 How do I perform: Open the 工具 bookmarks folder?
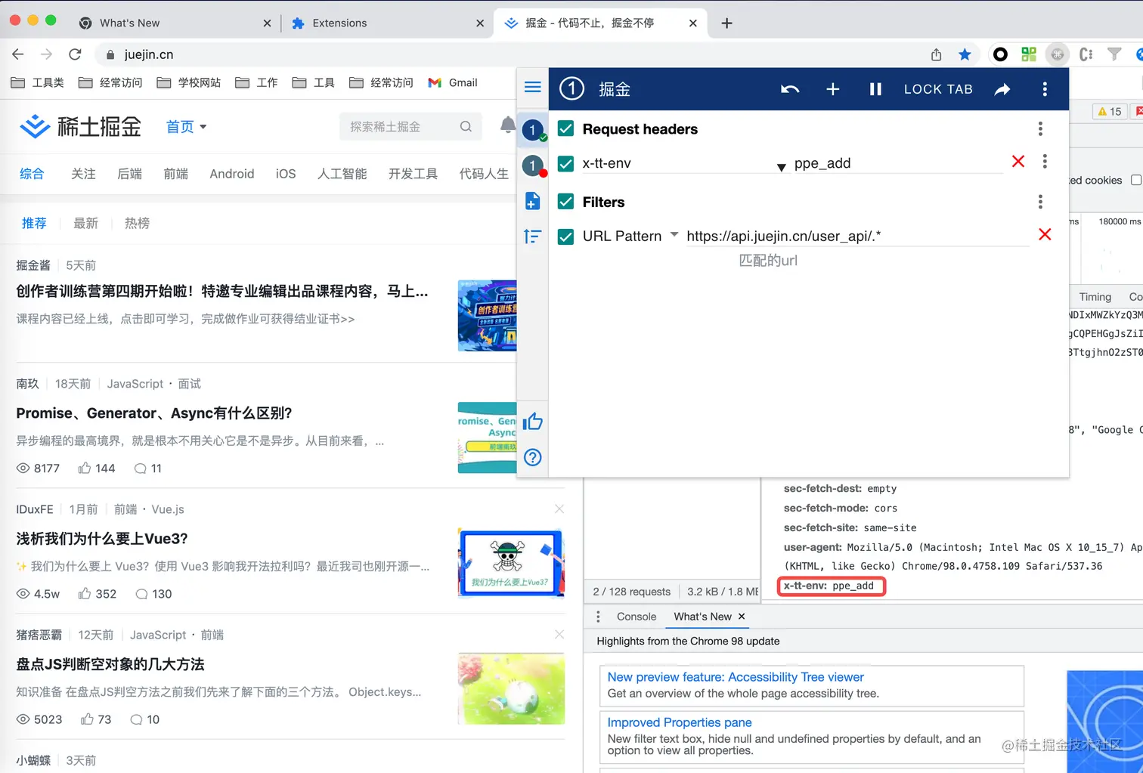pyautogui.click(x=314, y=82)
